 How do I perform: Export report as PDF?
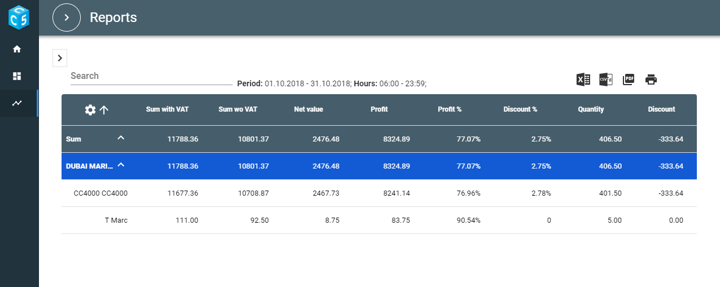(629, 80)
